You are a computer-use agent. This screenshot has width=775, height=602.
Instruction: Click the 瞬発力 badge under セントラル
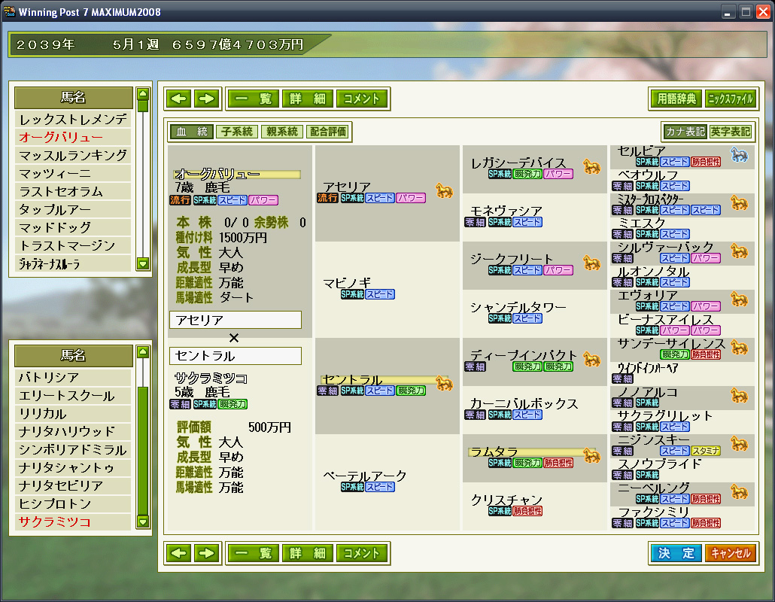click(x=412, y=391)
